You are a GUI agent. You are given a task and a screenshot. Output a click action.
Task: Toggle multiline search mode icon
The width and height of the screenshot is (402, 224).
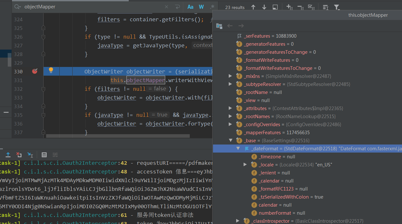(x=326, y=7)
